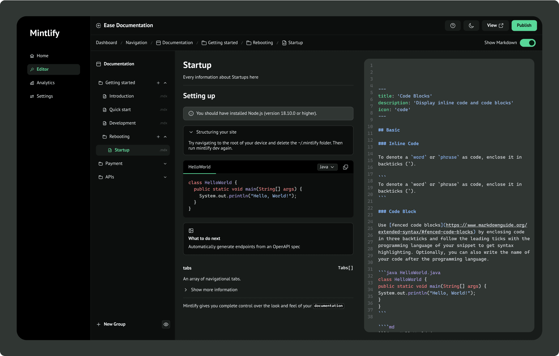Open the help question mark icon

453,26
